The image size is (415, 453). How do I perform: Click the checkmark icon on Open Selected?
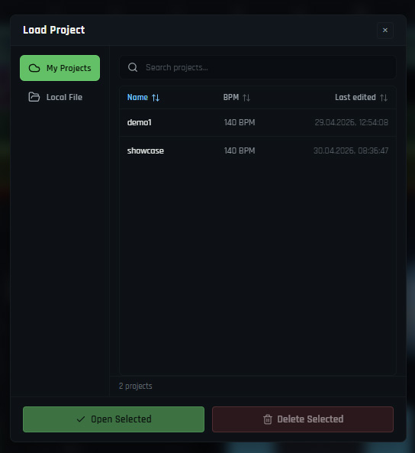coord(81,419)
